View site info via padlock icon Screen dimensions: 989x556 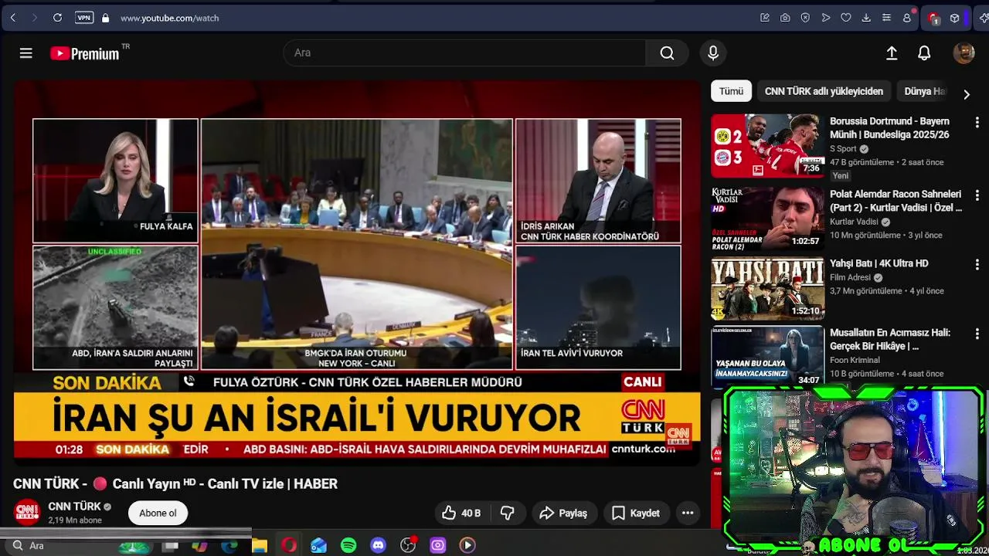coord(105,18)
